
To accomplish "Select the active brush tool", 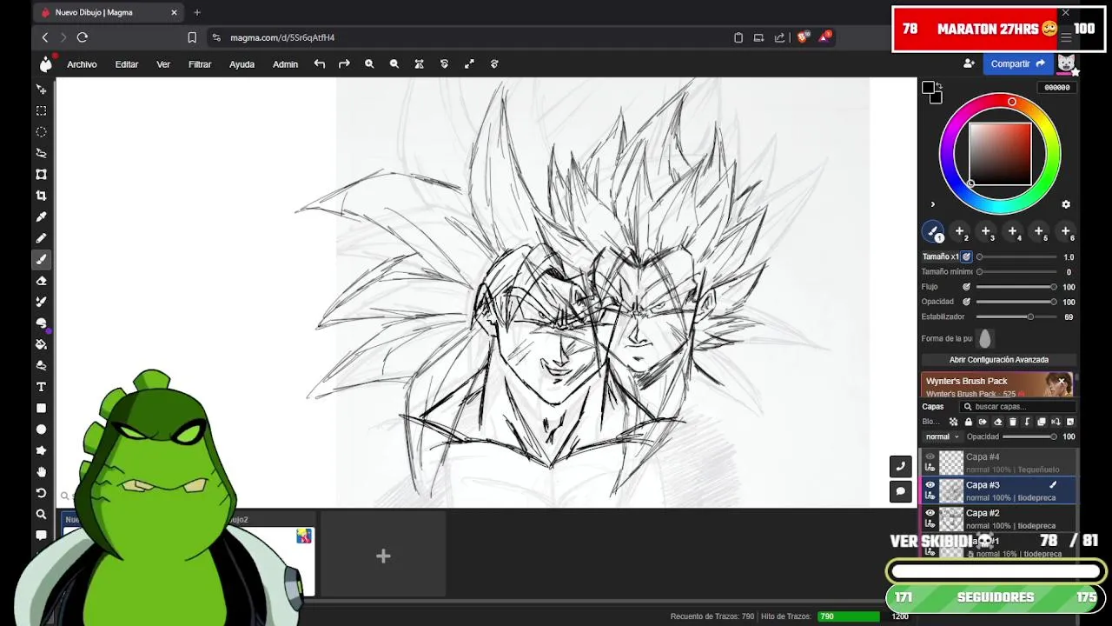I will pyautogui.click(x=41, y=259).
